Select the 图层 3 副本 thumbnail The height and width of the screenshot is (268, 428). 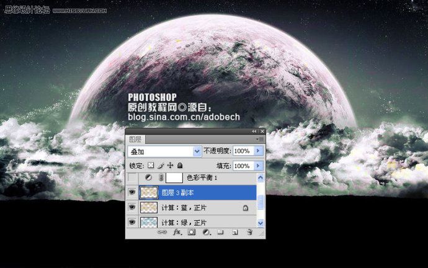click(149, 193)
